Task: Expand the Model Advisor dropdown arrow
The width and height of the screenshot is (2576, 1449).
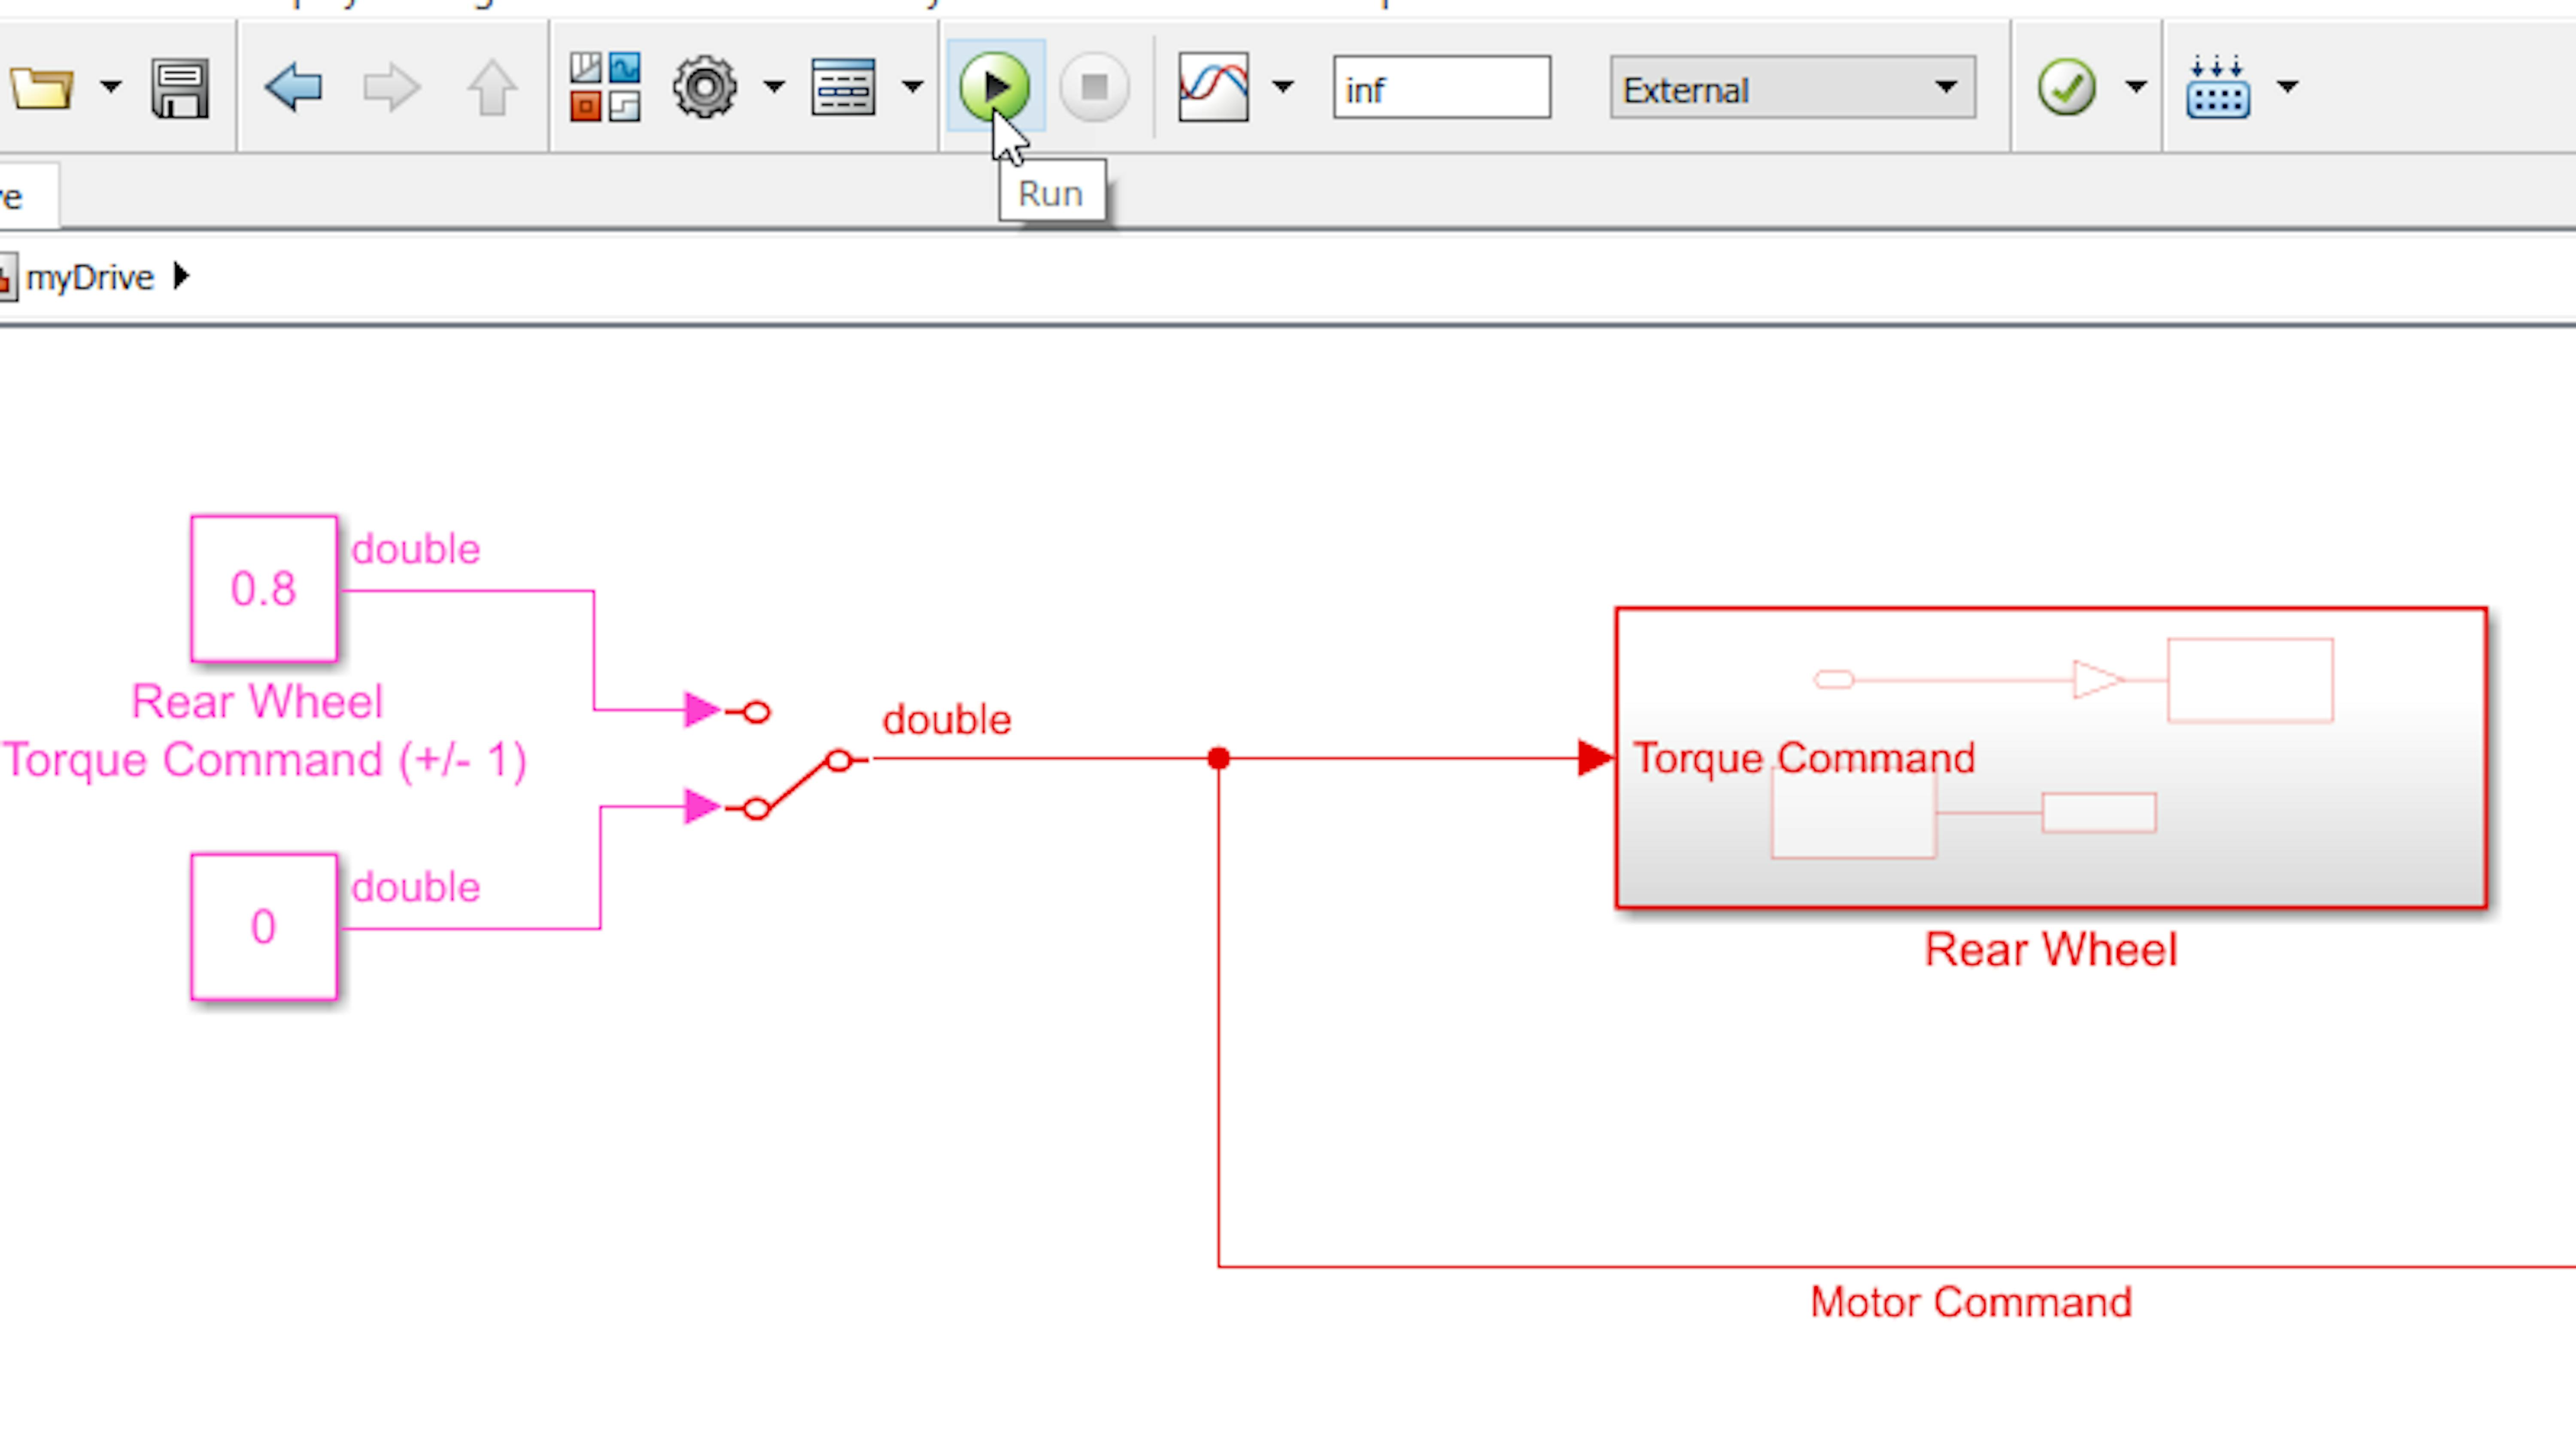Action: 2136,87
